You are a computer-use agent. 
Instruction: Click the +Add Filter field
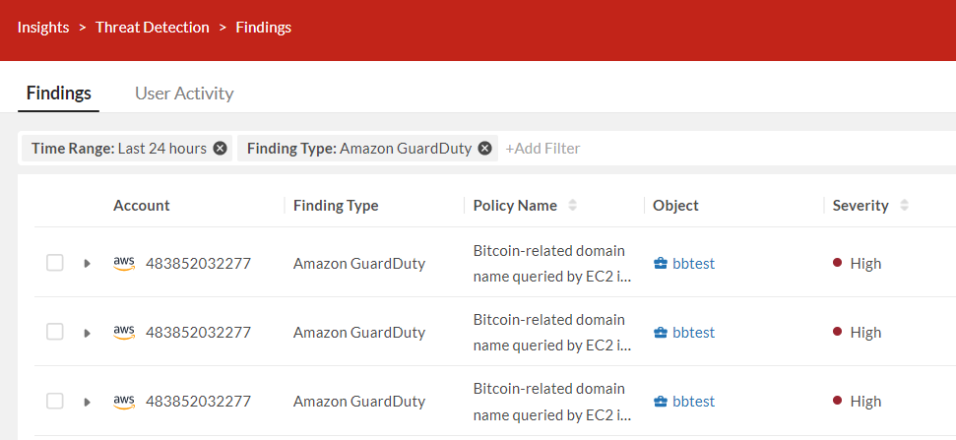542,149
